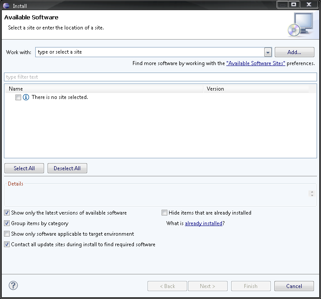Image resolution: width=321 pixels, height=299 pixels.
Task: Click the install wizard computer disc image
Action: point(300,25)
